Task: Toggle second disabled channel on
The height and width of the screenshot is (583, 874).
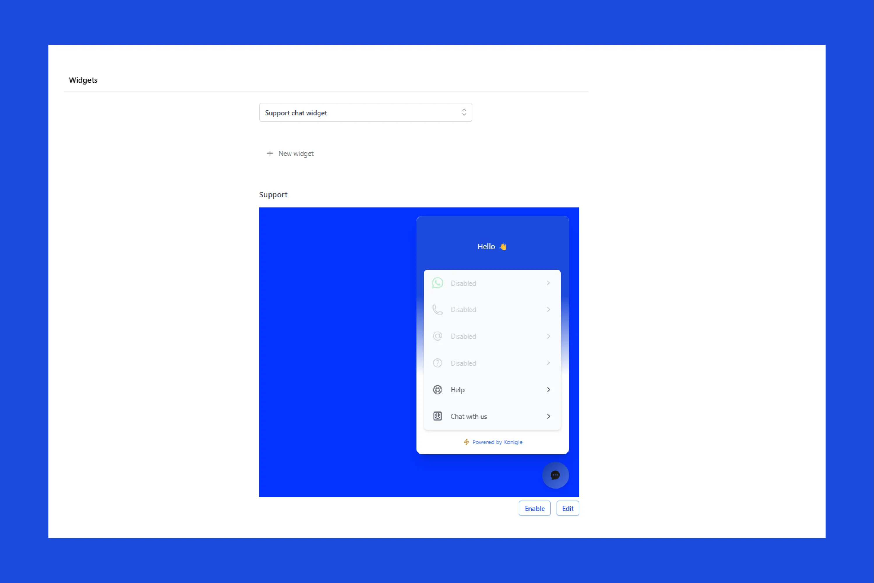Action: click(x=492, y=310)
